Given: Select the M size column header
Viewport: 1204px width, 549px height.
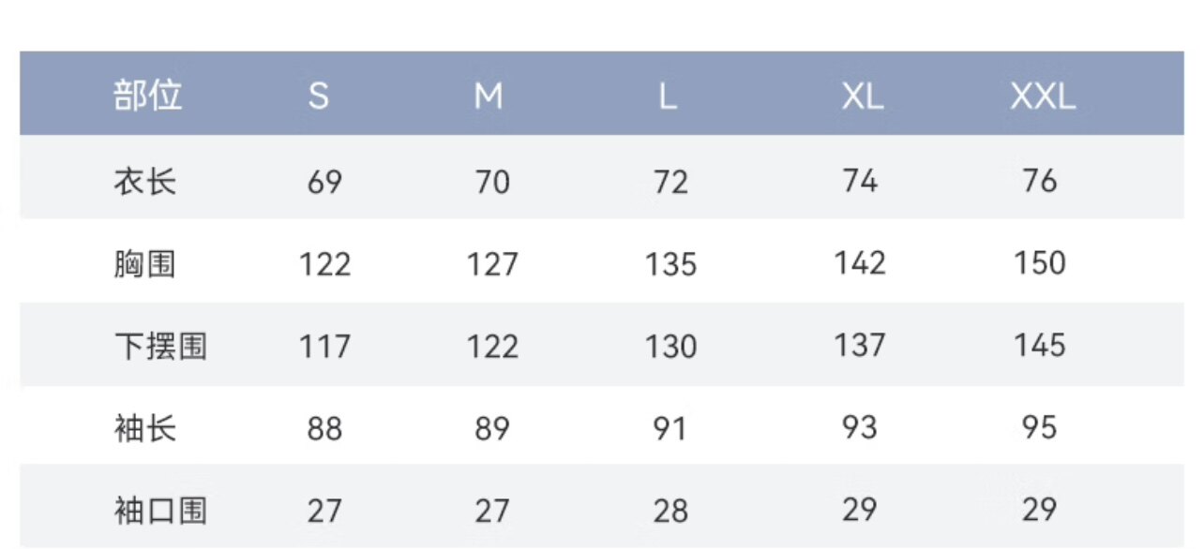Looking at the screenshot, I should 489,96.
